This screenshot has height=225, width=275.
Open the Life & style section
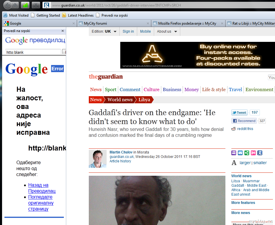click(214, 90)
